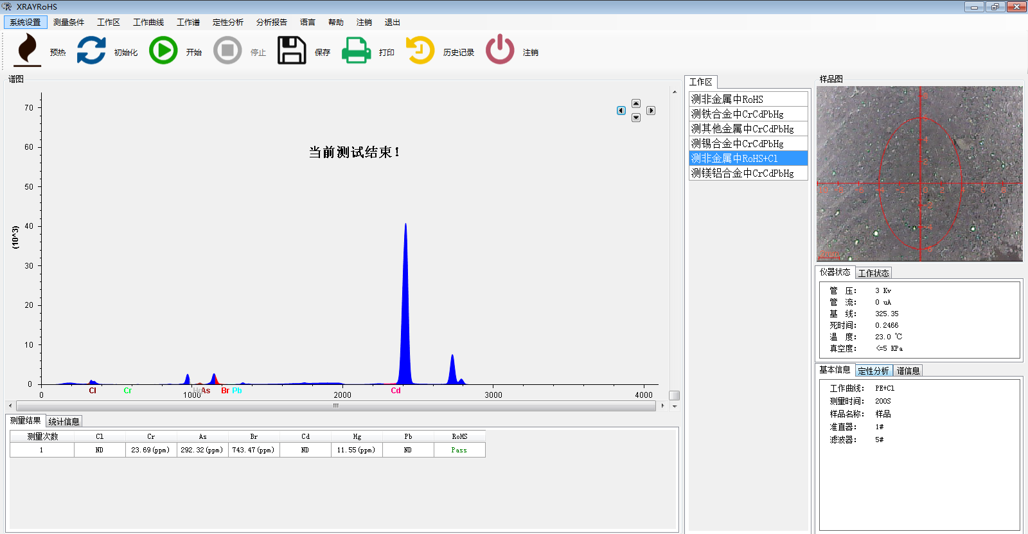The width and height of the screenshot is (1028, 534).
Task: Switch to the 统计信息 tab
Action: pyautogui.click(x=64, y=422)
